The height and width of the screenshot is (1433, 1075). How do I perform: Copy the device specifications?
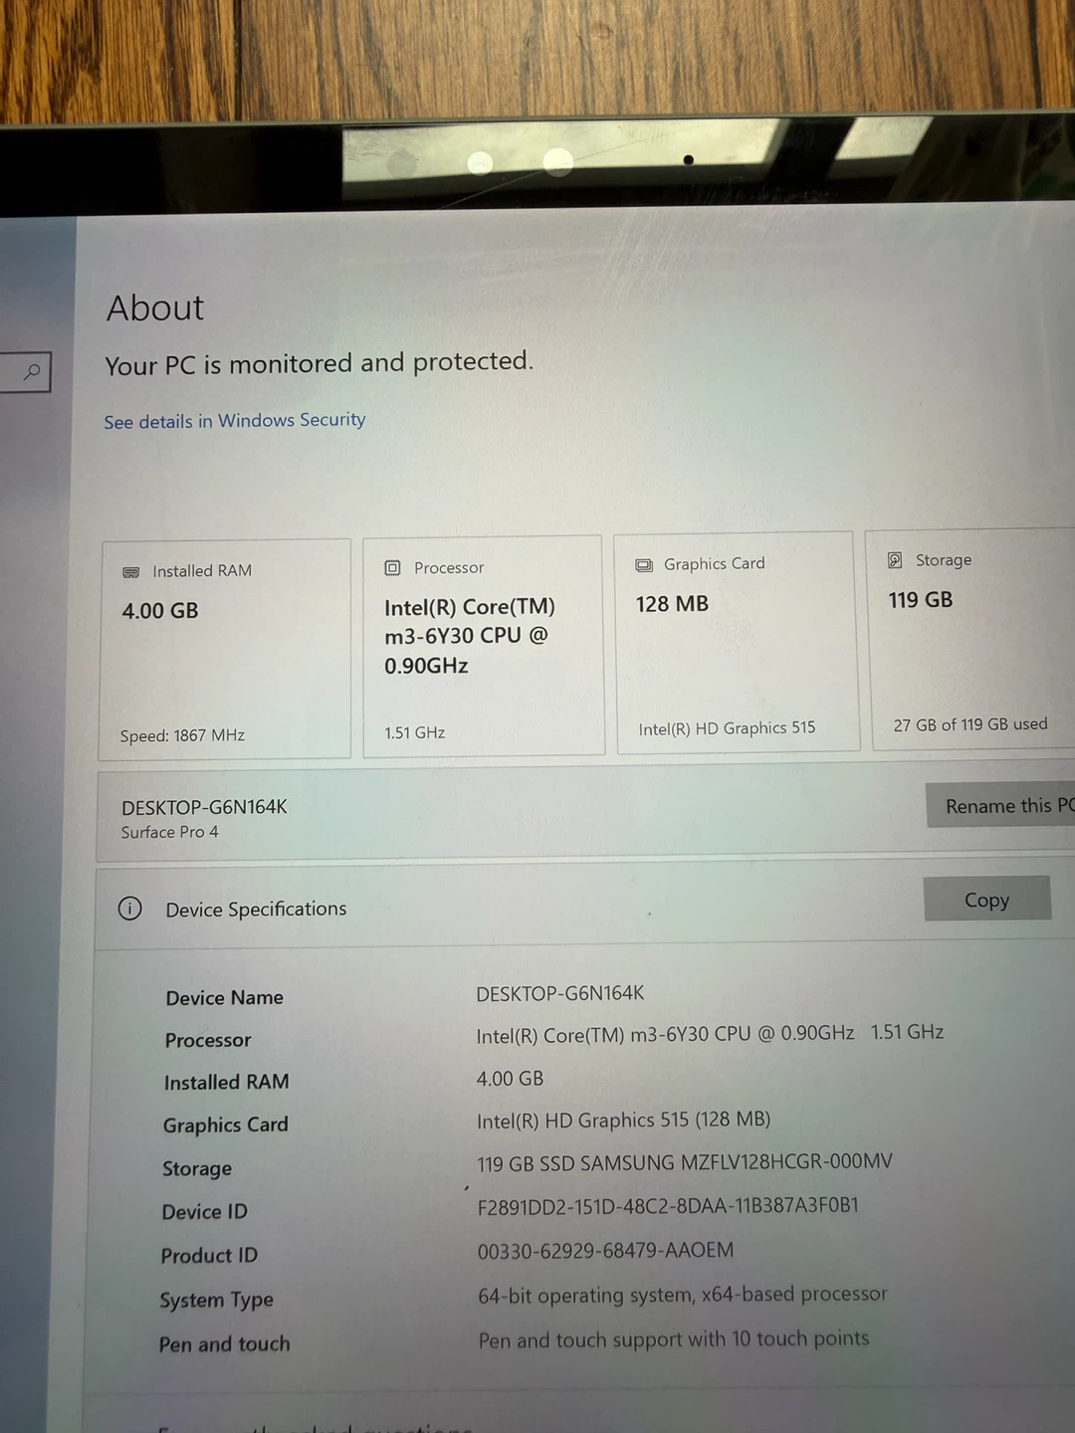[x=986, y=899]
